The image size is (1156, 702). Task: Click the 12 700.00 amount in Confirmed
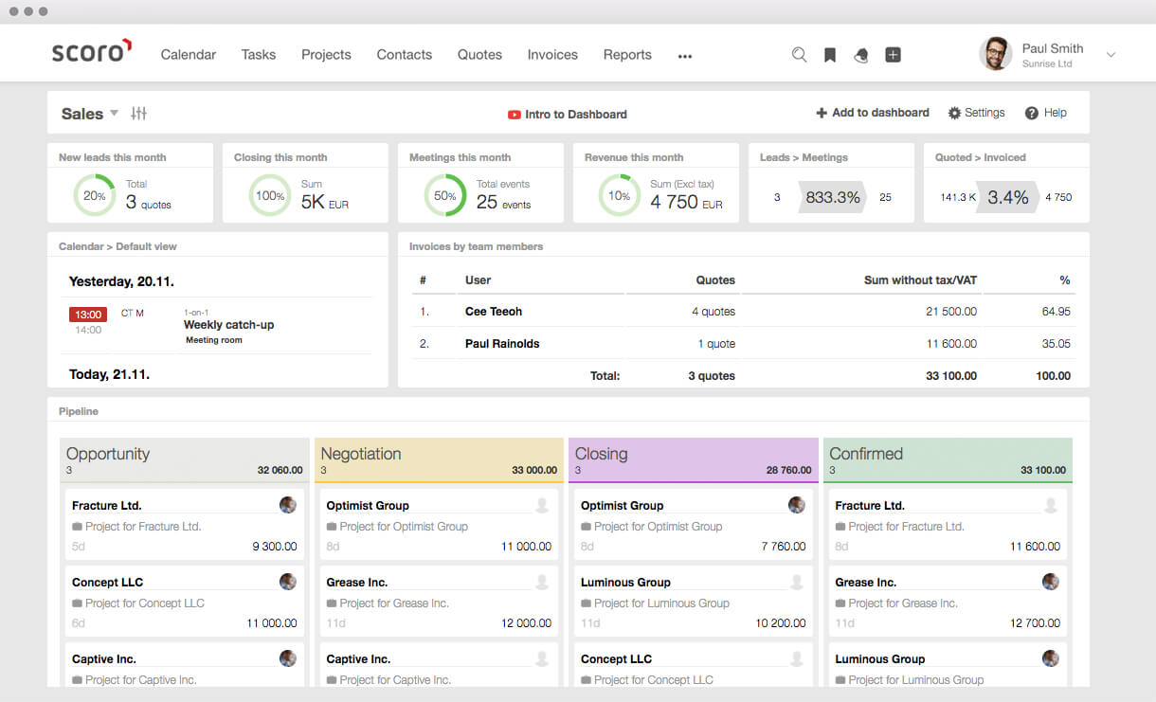1036,623
